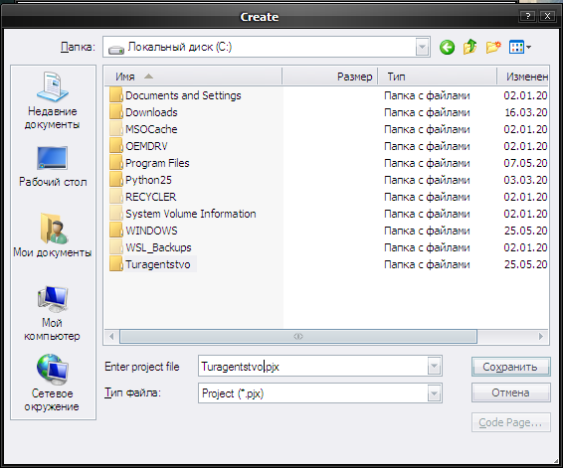The width and height of the screenshot is (563, 468).
Task: Select the Downloads folder icon
Action: pos(116,112)
